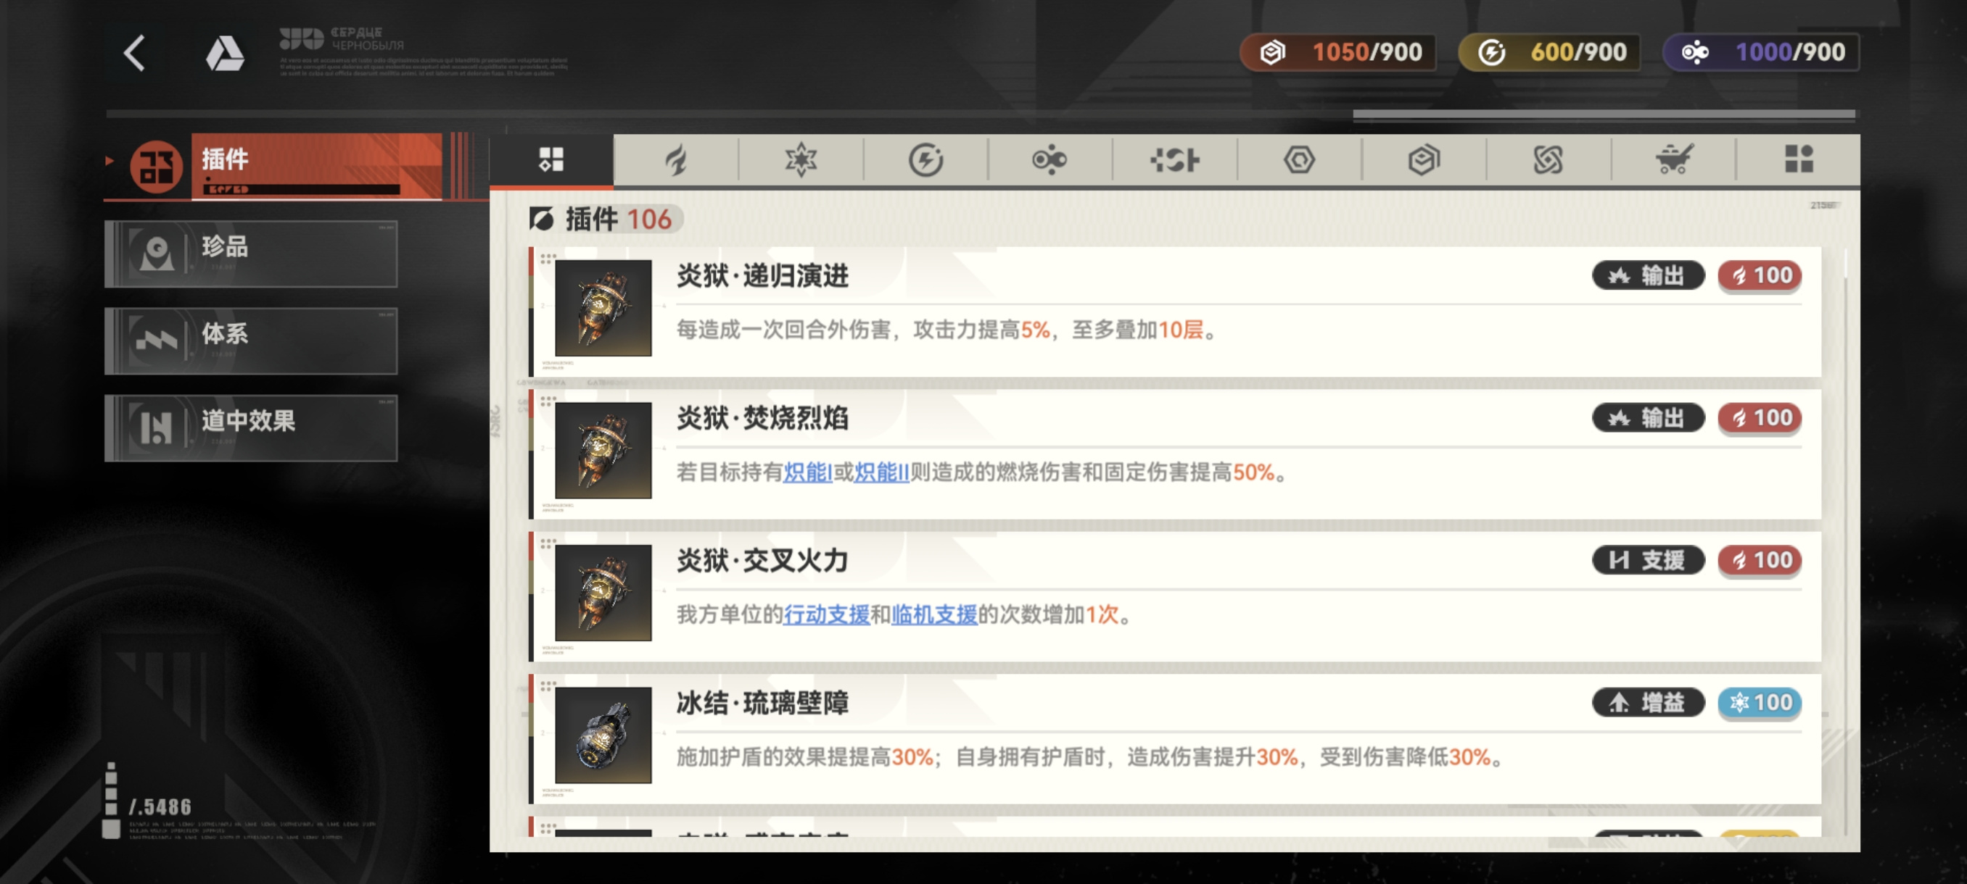Click the lightning icon in 600/900 counter
The image size is (1967, 884).
click(x=1491, y=53)
